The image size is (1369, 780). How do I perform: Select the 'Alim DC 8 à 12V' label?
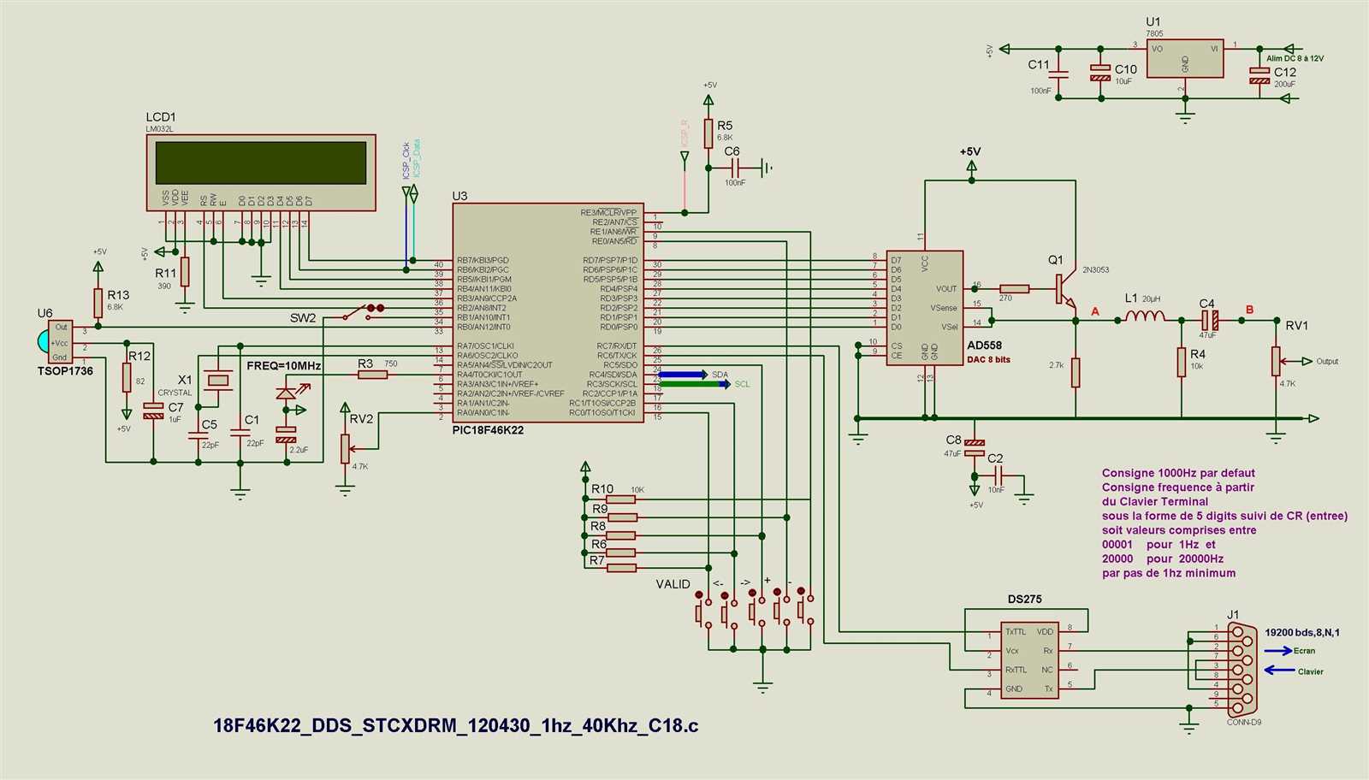coord(1295,58)
